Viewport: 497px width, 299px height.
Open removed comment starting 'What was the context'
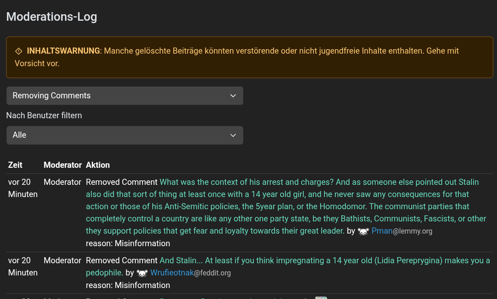click(x=286, y=206)
